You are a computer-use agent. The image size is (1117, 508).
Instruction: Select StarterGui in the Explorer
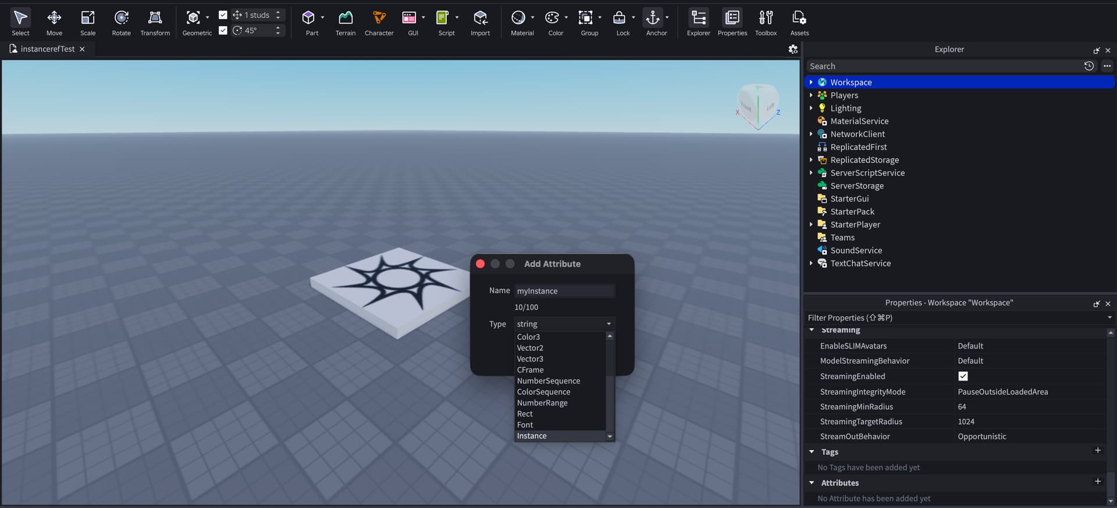point(849,199)
